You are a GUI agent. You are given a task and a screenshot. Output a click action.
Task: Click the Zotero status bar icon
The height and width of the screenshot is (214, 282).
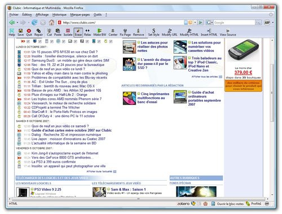point(183,204)
